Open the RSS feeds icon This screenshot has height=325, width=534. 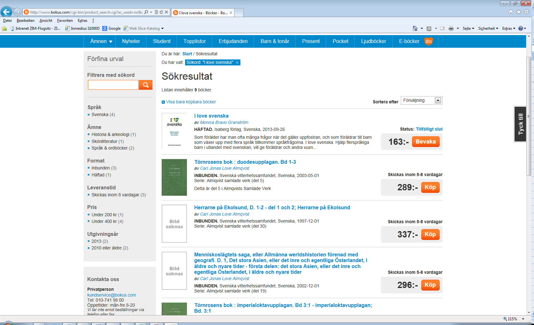(x=429, y=28)
